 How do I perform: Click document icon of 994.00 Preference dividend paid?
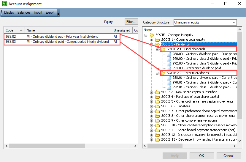[x=169, y=68]
